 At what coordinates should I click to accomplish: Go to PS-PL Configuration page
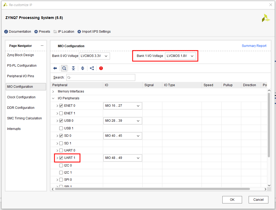(x=22, y=66)
